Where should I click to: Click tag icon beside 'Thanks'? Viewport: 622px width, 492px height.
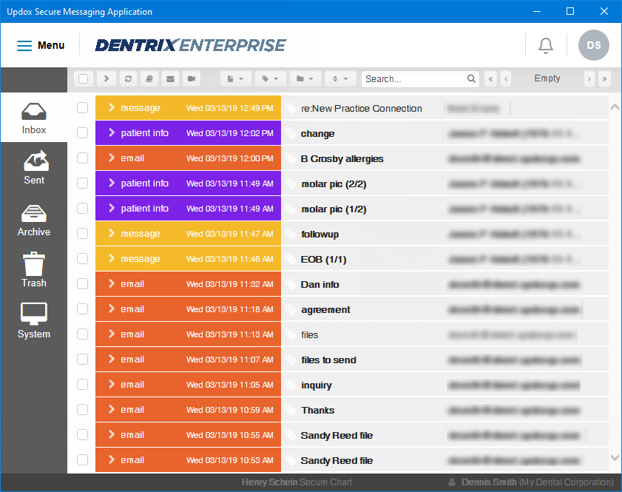click(x=291, y=411)
